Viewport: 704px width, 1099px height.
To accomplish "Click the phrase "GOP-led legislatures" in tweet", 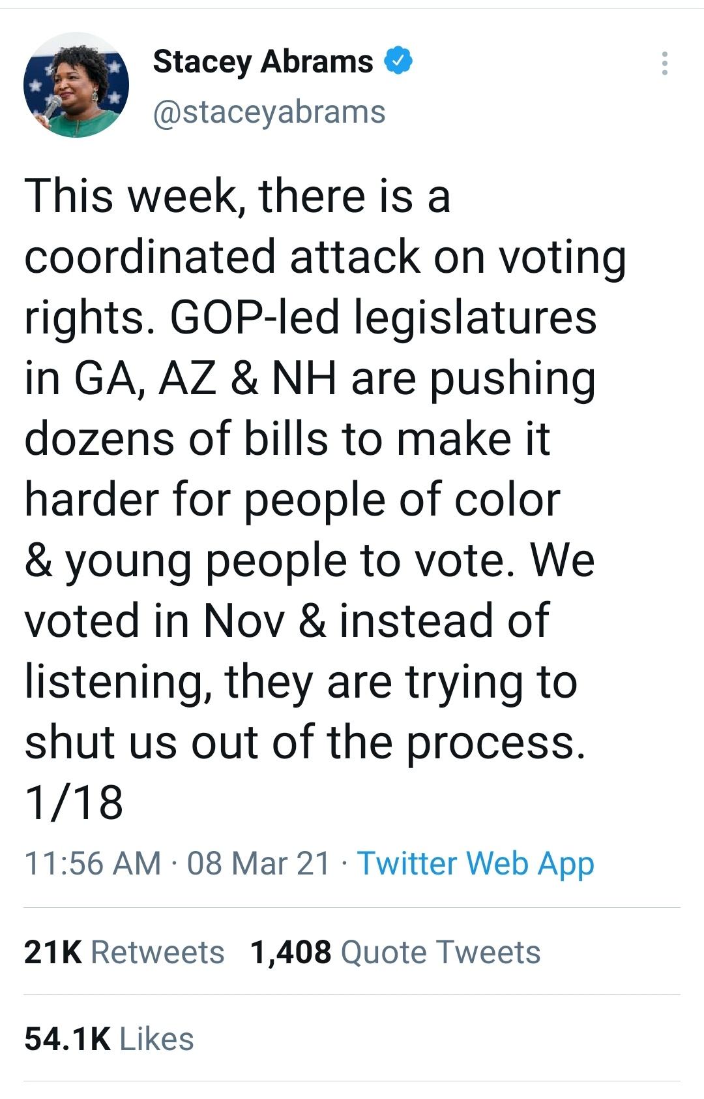I will [x=383, y=318].
